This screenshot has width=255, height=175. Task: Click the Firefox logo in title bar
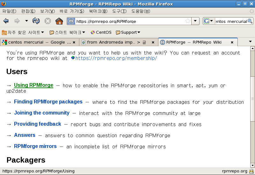(x=3, y=3)
